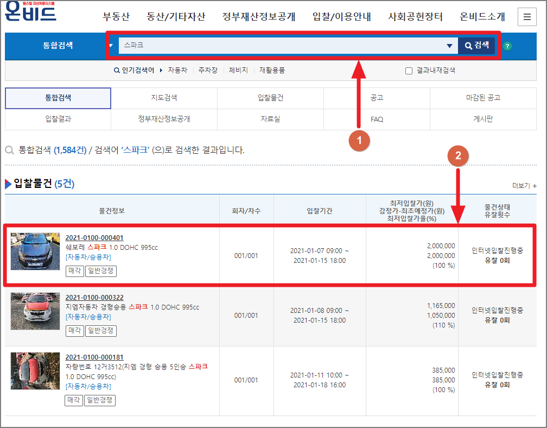Click the magnifier 검색 button

point(476,46)
